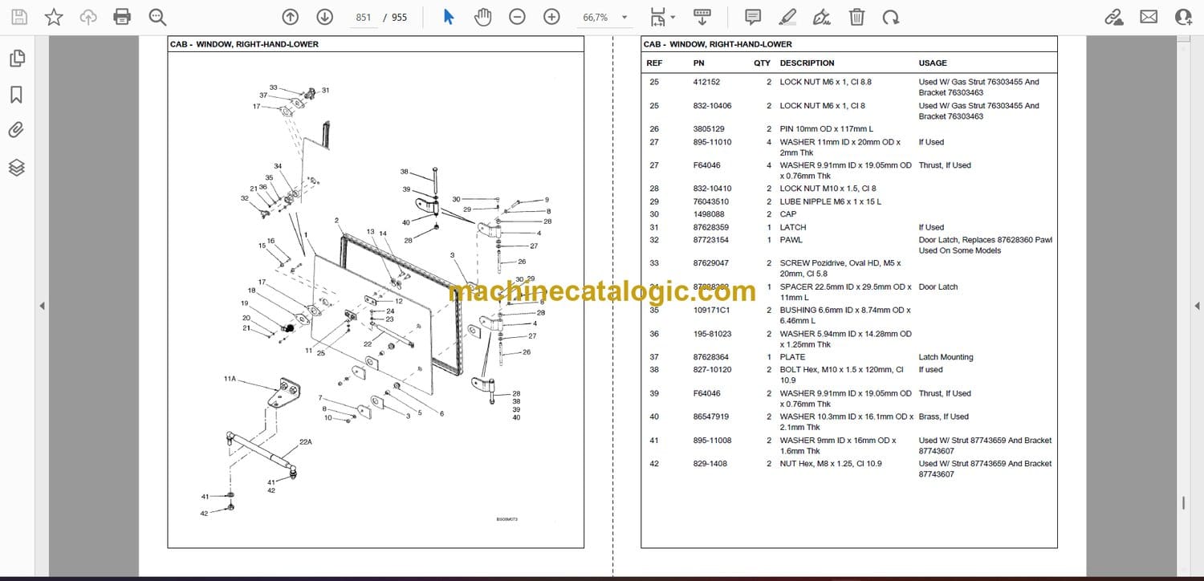The height and width of the screenshot is (581, 1204).
Task: Open the account profile icon
Action: (1183, 17)
